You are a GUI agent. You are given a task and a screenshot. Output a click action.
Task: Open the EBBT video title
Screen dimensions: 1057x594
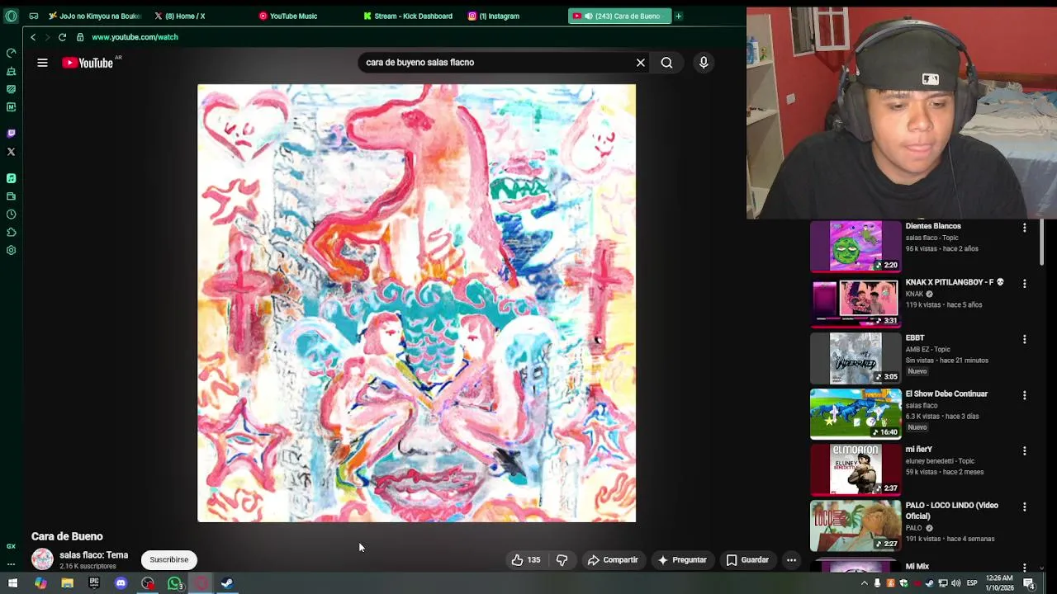coord(915,337)
